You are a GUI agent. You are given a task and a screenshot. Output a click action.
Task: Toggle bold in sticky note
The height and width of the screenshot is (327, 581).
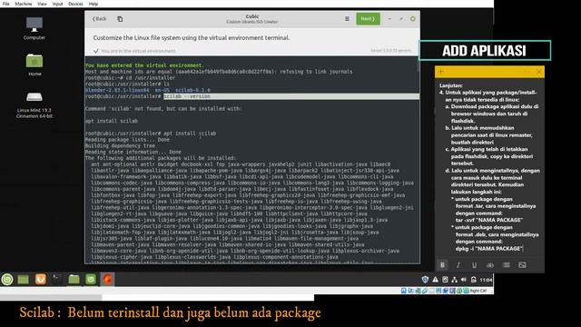[x=442, y=264]
